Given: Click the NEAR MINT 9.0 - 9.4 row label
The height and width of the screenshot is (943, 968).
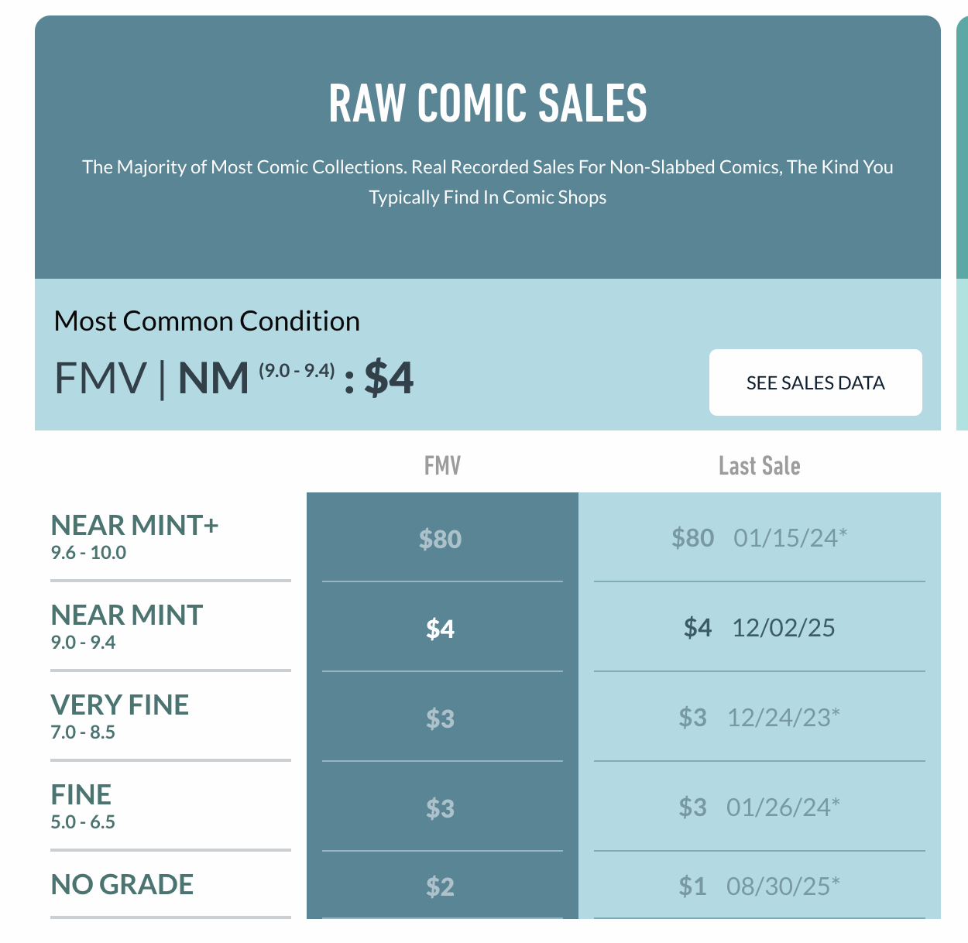Looking at the screenshot, I should [127, 616].
